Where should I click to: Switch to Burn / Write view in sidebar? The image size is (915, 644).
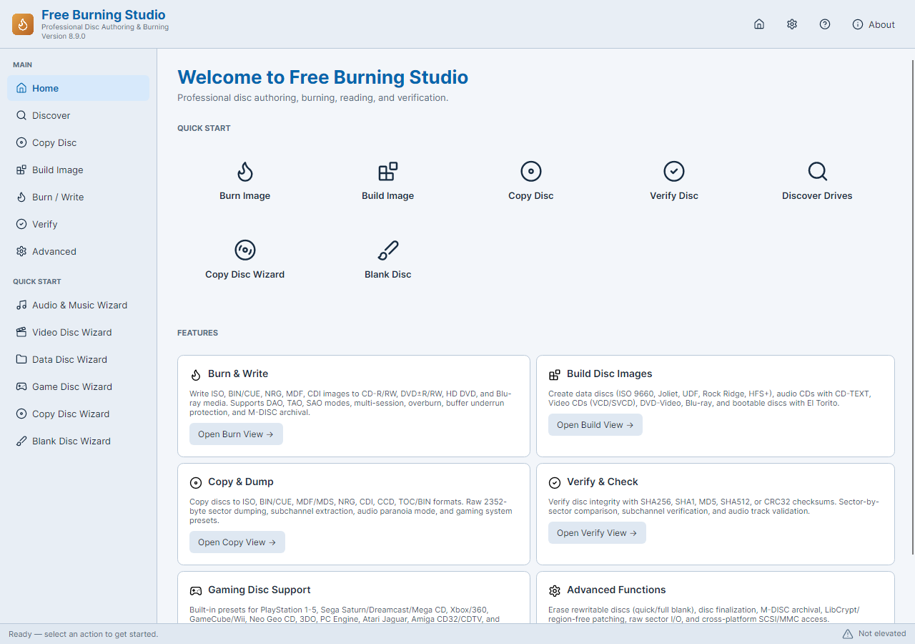[x=79, y=197]
